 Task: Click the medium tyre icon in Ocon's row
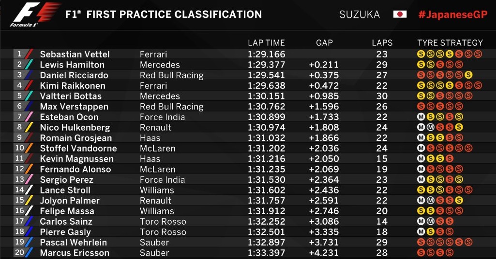(421, 117)
